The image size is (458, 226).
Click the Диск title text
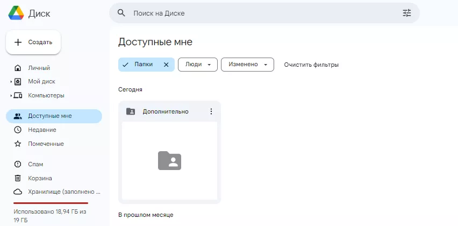pyautogui.click(x=39, y=13)
